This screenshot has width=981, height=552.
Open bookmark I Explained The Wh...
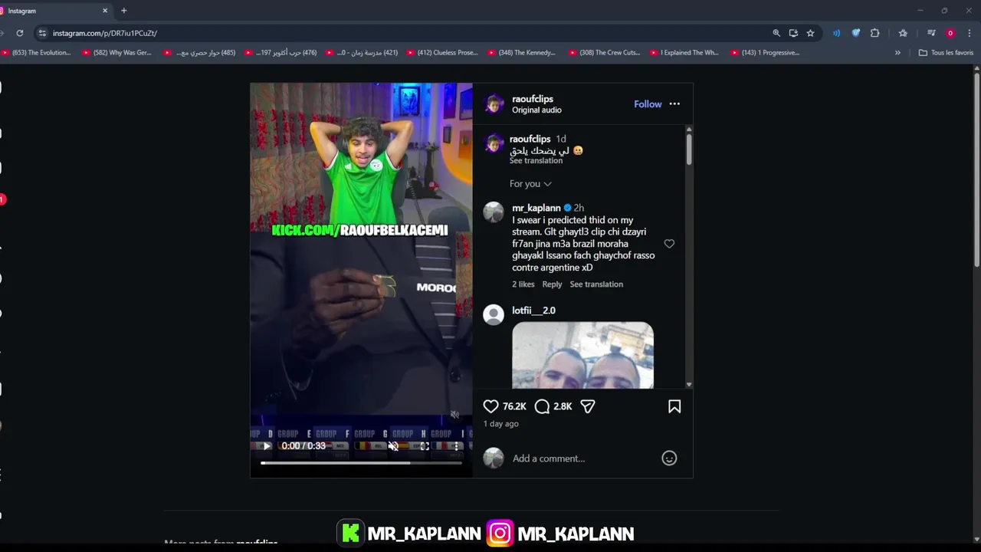click(x=684, y=53)
